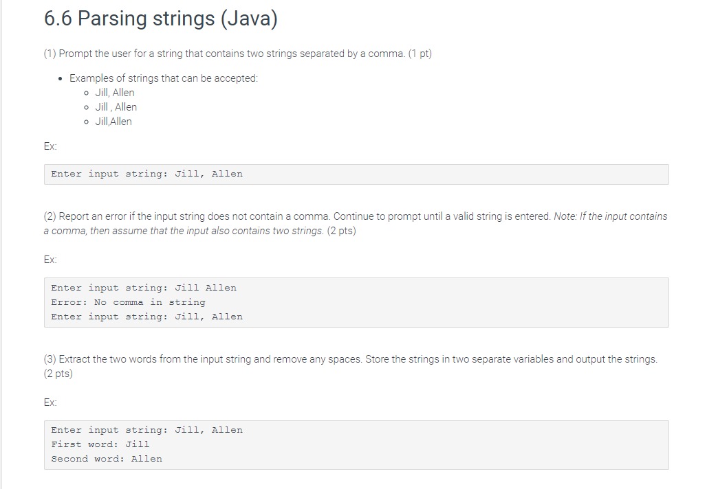Click the first code box with "Enter input string"
The height and width of the screenshot is (489, 707).
click(x=356, y=174)
